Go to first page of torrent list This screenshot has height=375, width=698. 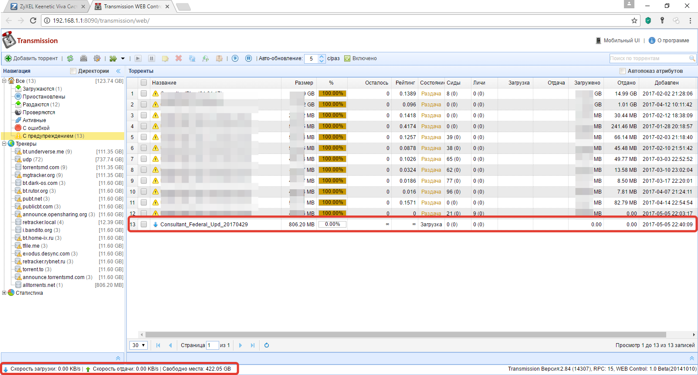(x=158, y=345)
